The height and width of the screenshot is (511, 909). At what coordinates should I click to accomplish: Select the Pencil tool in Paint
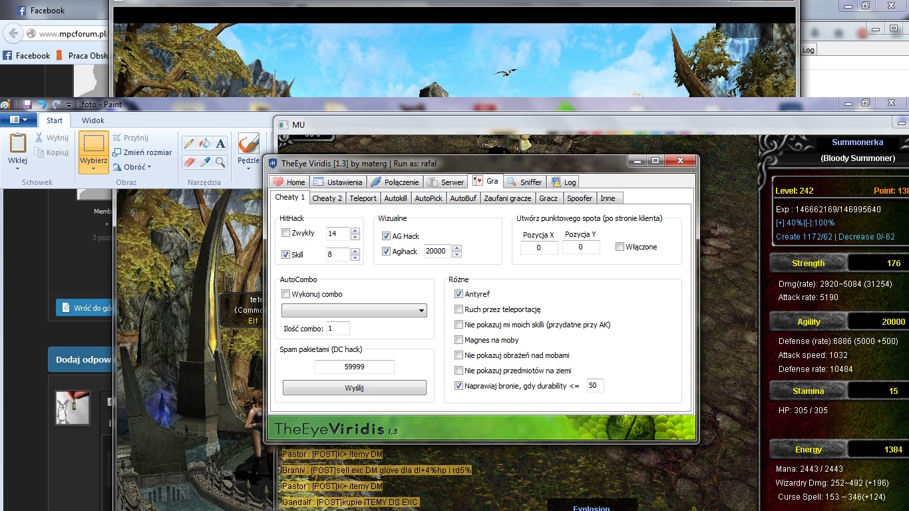(x=189, y=143)
